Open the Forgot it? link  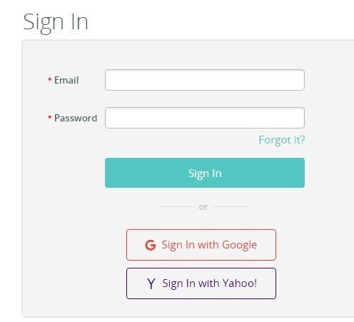pyautogui.click(x=282, y=140)
